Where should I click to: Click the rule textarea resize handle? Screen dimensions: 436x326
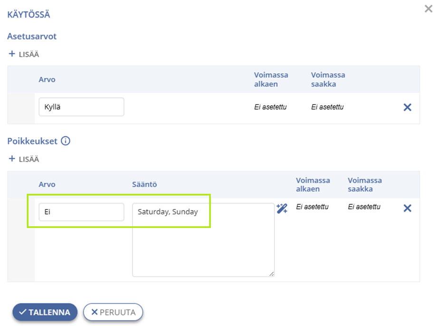click(272, 274)
